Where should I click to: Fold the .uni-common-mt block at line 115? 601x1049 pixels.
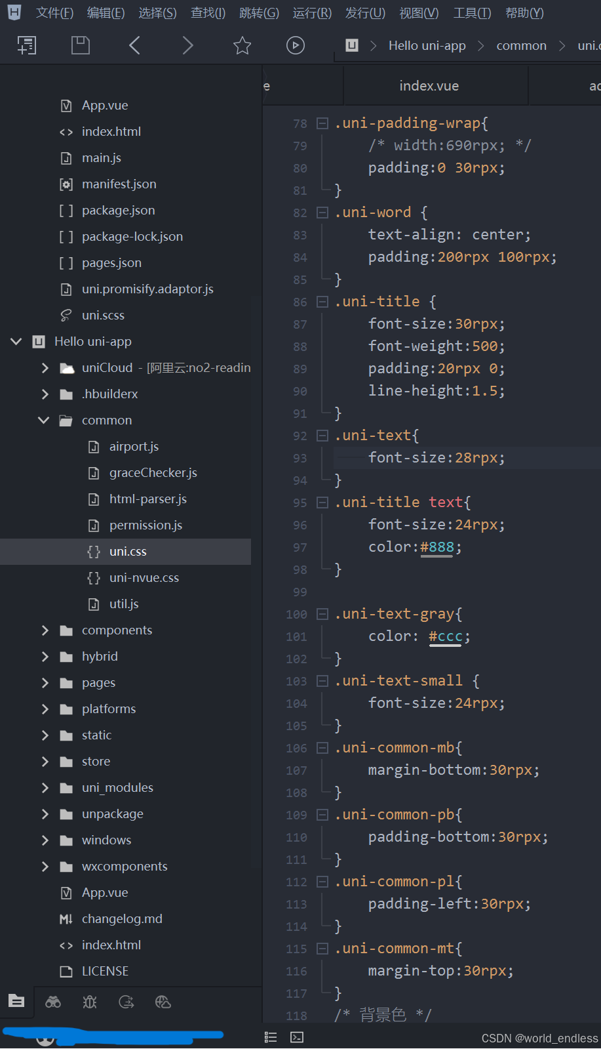[322, 949]
